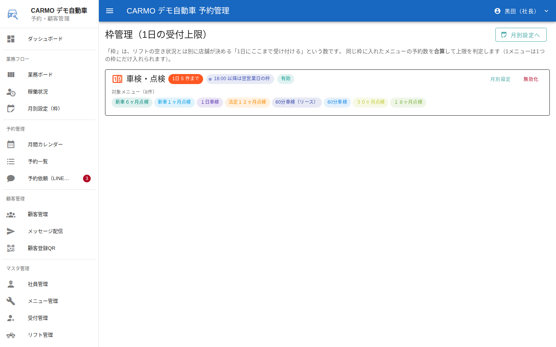Click the 顧客管理 group people icon

pyautogui.click(x=11, y=214)
